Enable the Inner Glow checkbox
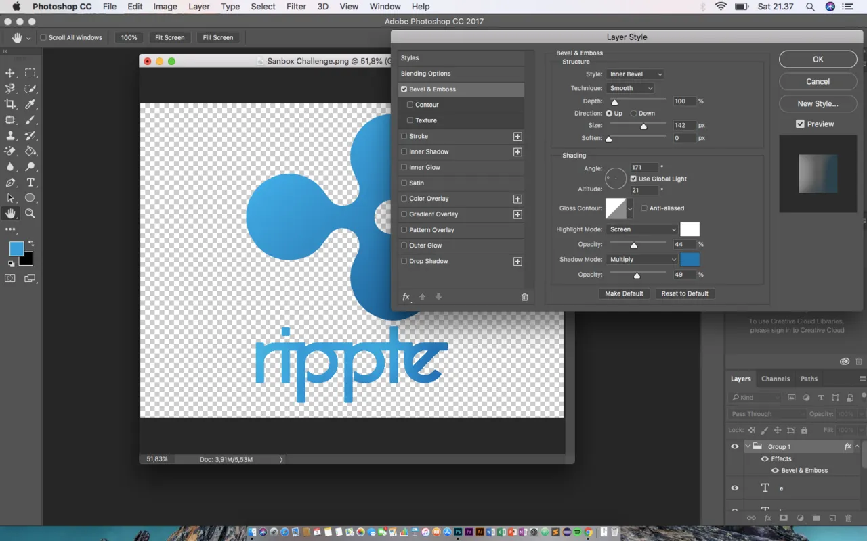 (x=404, y=167)
